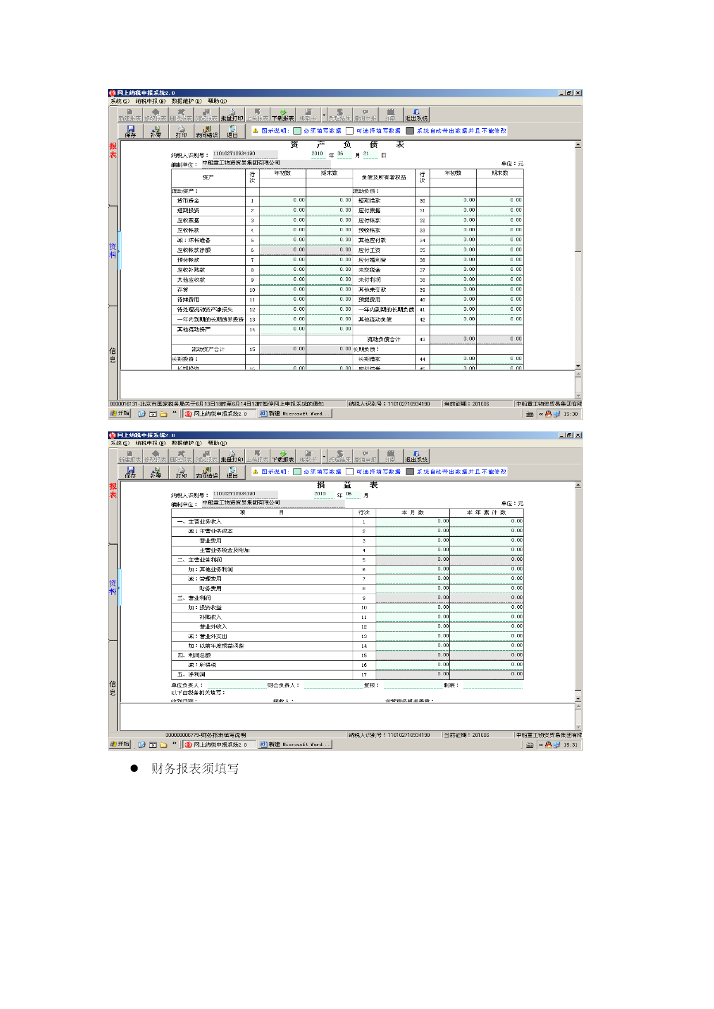
Task: Click green 必须填写数据 swatch in balance sheet window
Action: (297, 131)
